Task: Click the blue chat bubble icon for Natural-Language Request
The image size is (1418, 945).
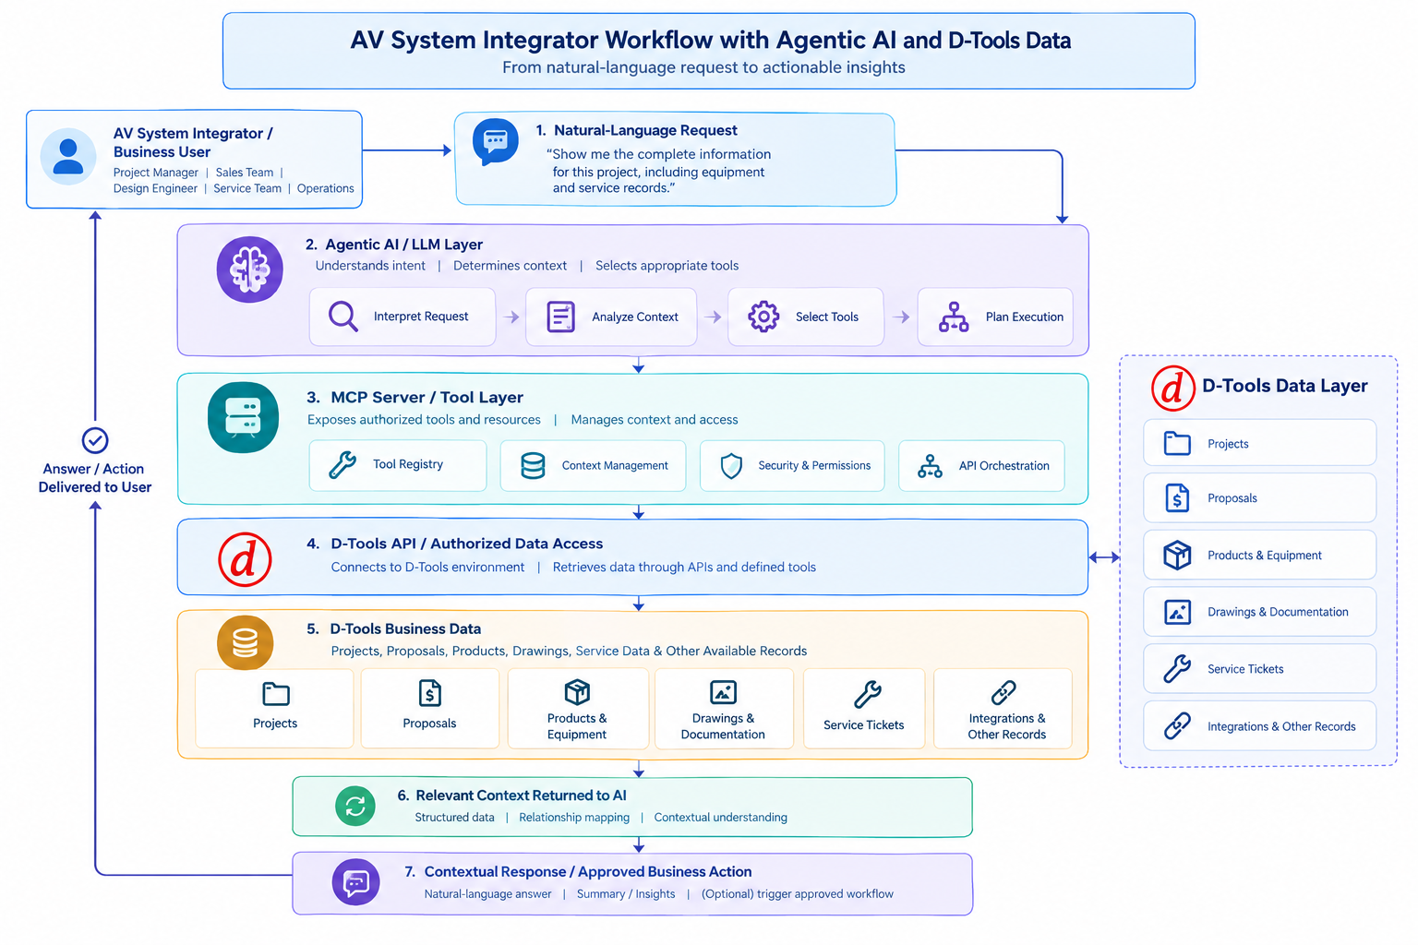Action: (496, 143)
